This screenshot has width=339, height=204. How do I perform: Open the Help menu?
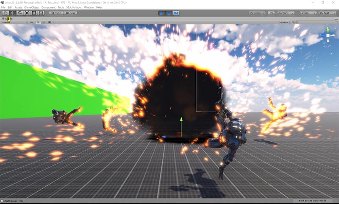(99, 7)
